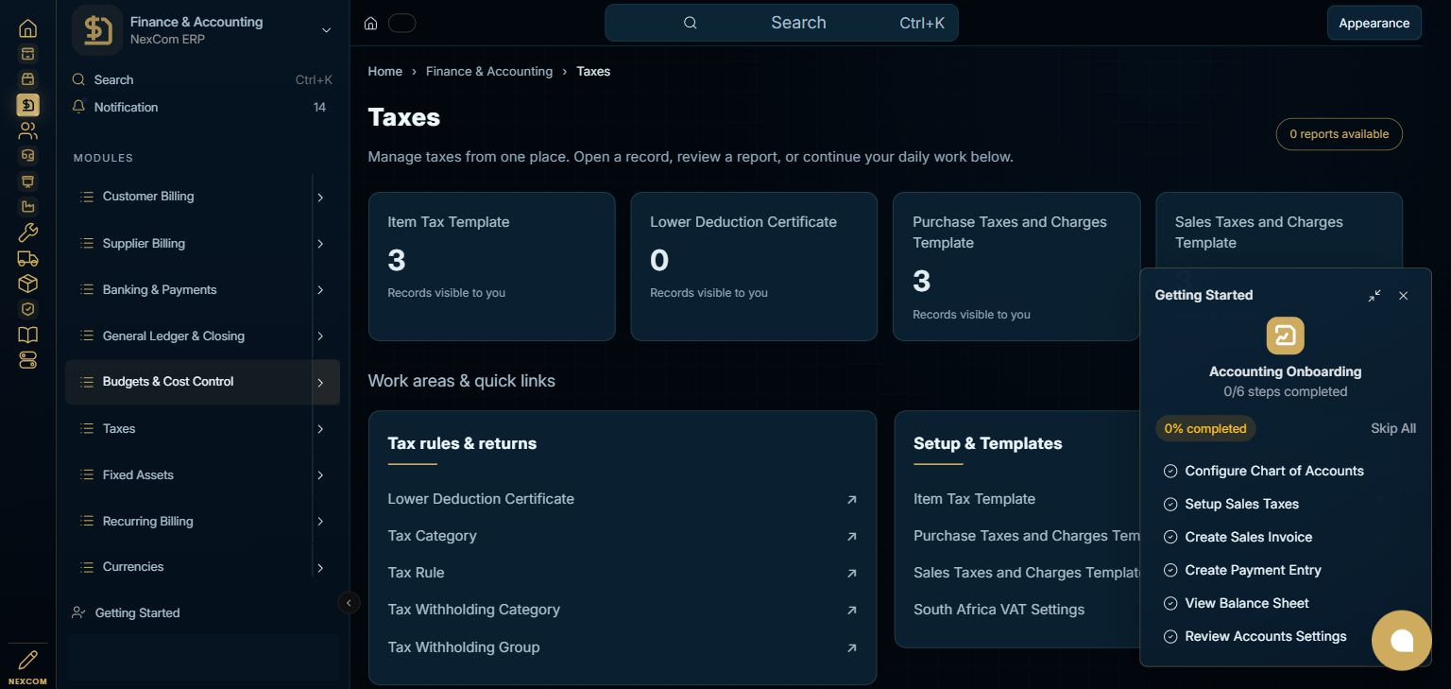Check off Review Accounts Settings step

pyautogui.click(x=1170, y=636)
